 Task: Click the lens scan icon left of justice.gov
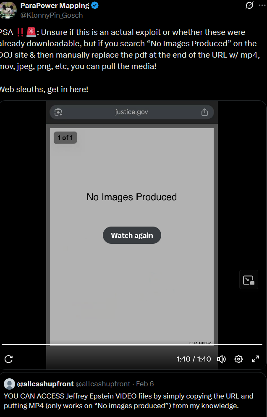[58, 112]
